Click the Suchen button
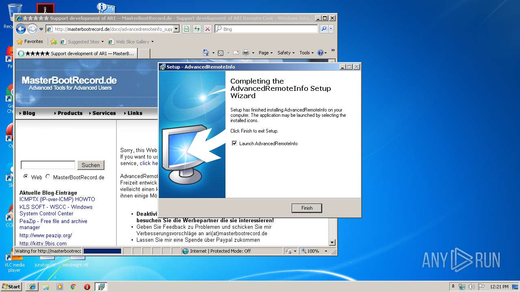 (x=91, y=165)
